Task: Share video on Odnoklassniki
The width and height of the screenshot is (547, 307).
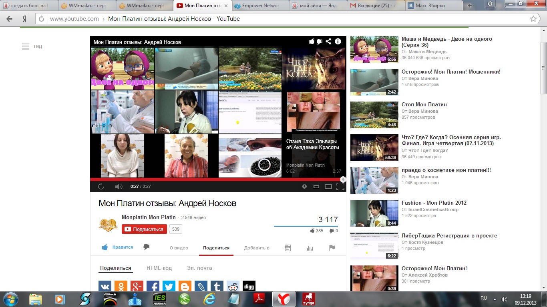Action: coord(121,287)
